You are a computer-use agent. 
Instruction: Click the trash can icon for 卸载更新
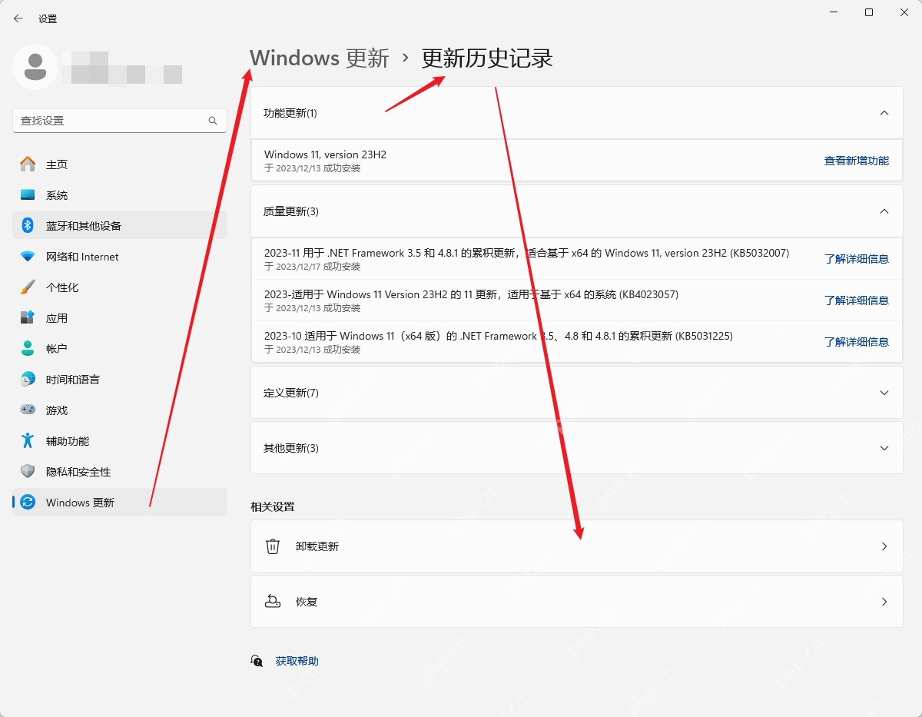(x=273, y=546)
